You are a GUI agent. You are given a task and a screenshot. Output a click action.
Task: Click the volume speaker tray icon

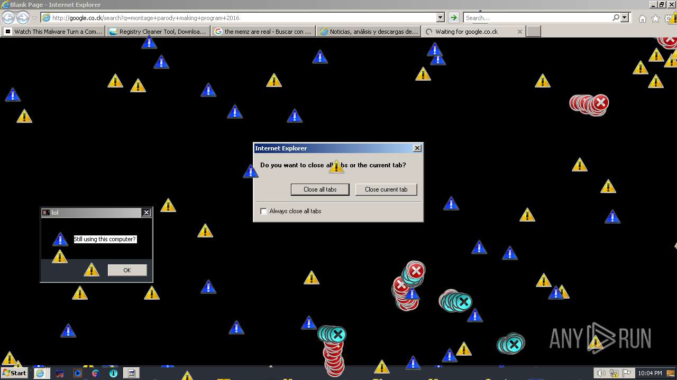pos(601,373)
